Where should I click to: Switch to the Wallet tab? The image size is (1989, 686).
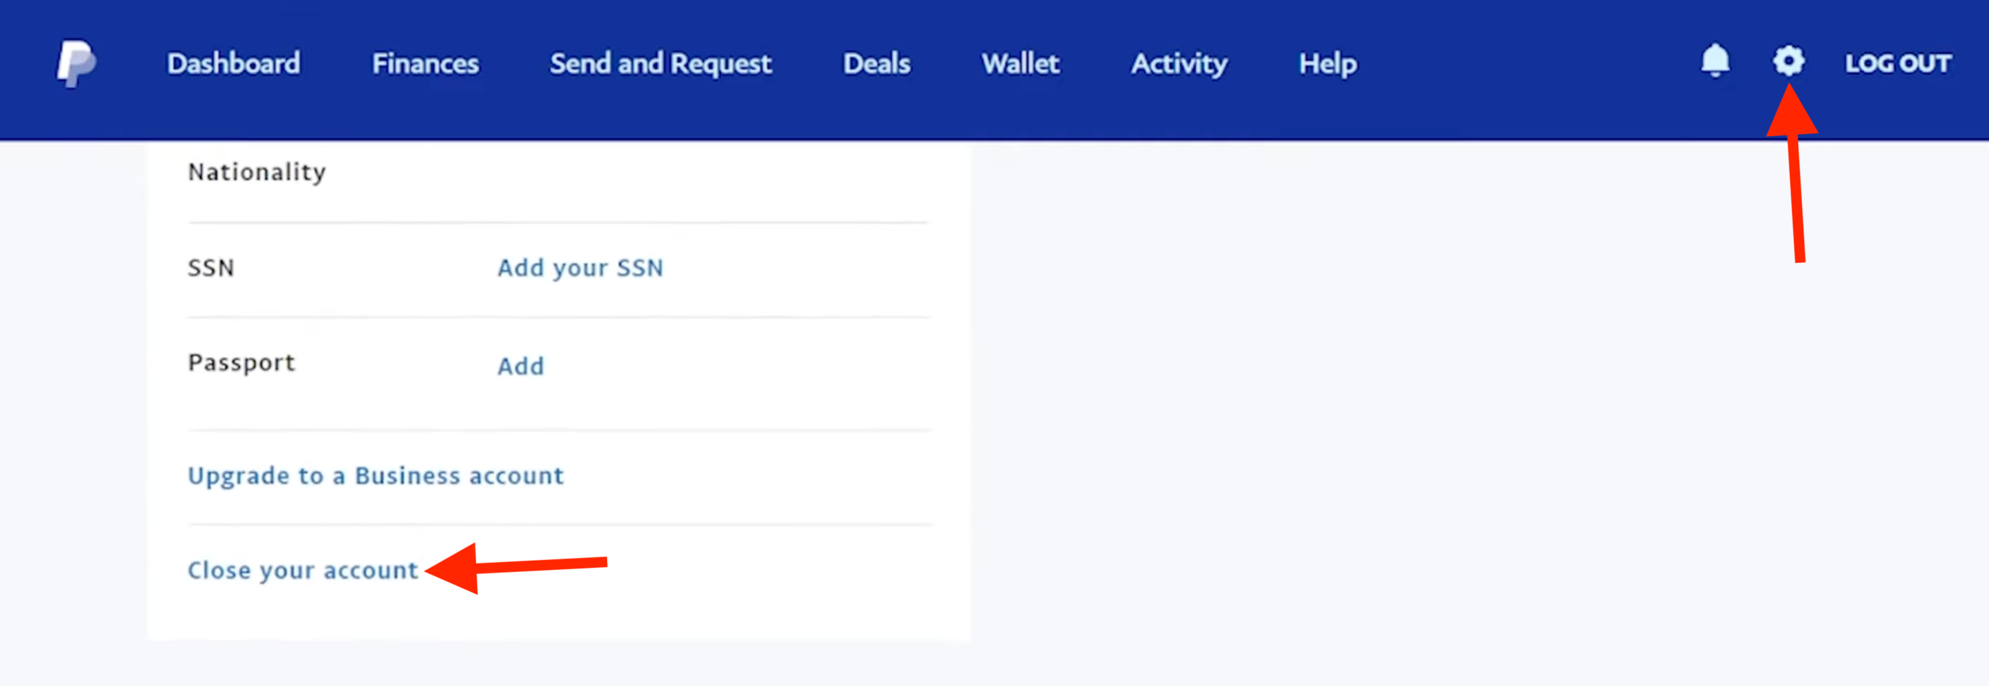[1020, 63]
